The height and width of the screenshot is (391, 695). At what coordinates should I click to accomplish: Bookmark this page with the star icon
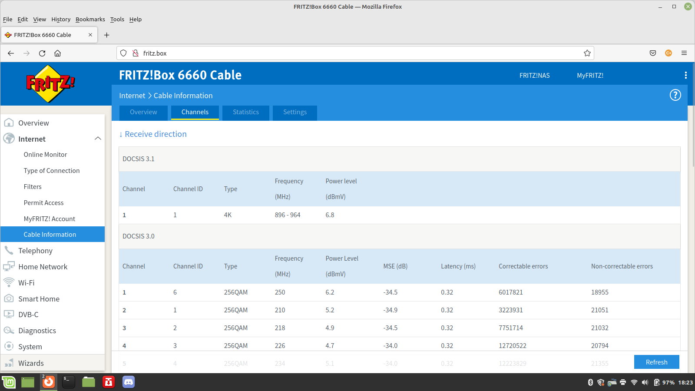tap(587, 53)
